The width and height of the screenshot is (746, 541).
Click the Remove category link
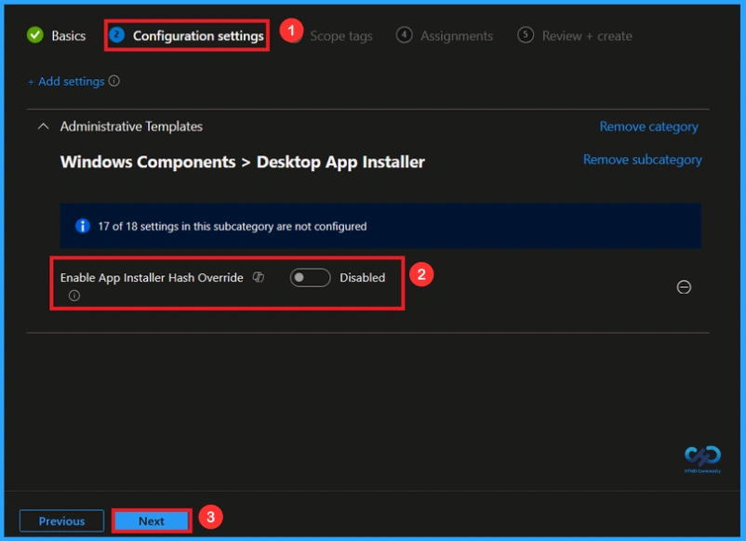pyautogui.click(x=647, y=126)
